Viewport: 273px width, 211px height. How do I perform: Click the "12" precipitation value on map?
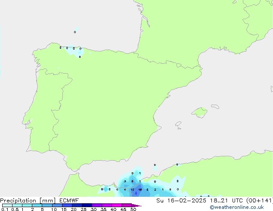pos(132,190)
